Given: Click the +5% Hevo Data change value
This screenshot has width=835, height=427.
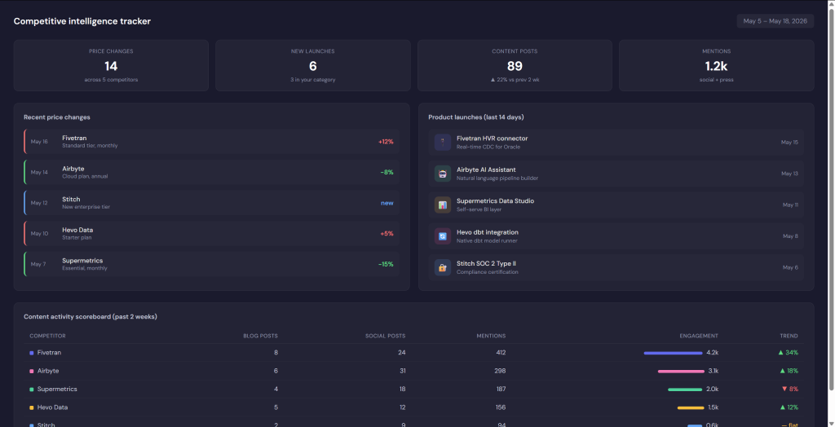Looking at the screenshot, I should [387, 233].
